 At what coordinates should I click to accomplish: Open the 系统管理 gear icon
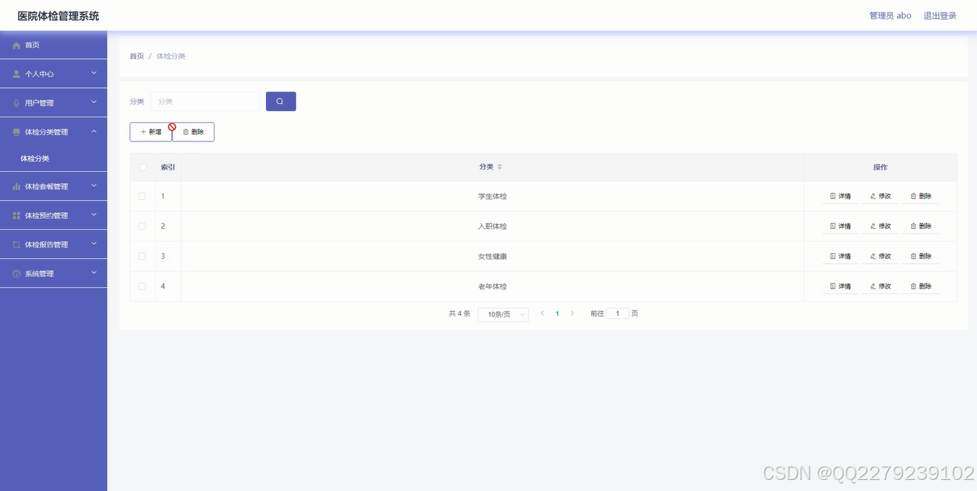click(15, 273)
